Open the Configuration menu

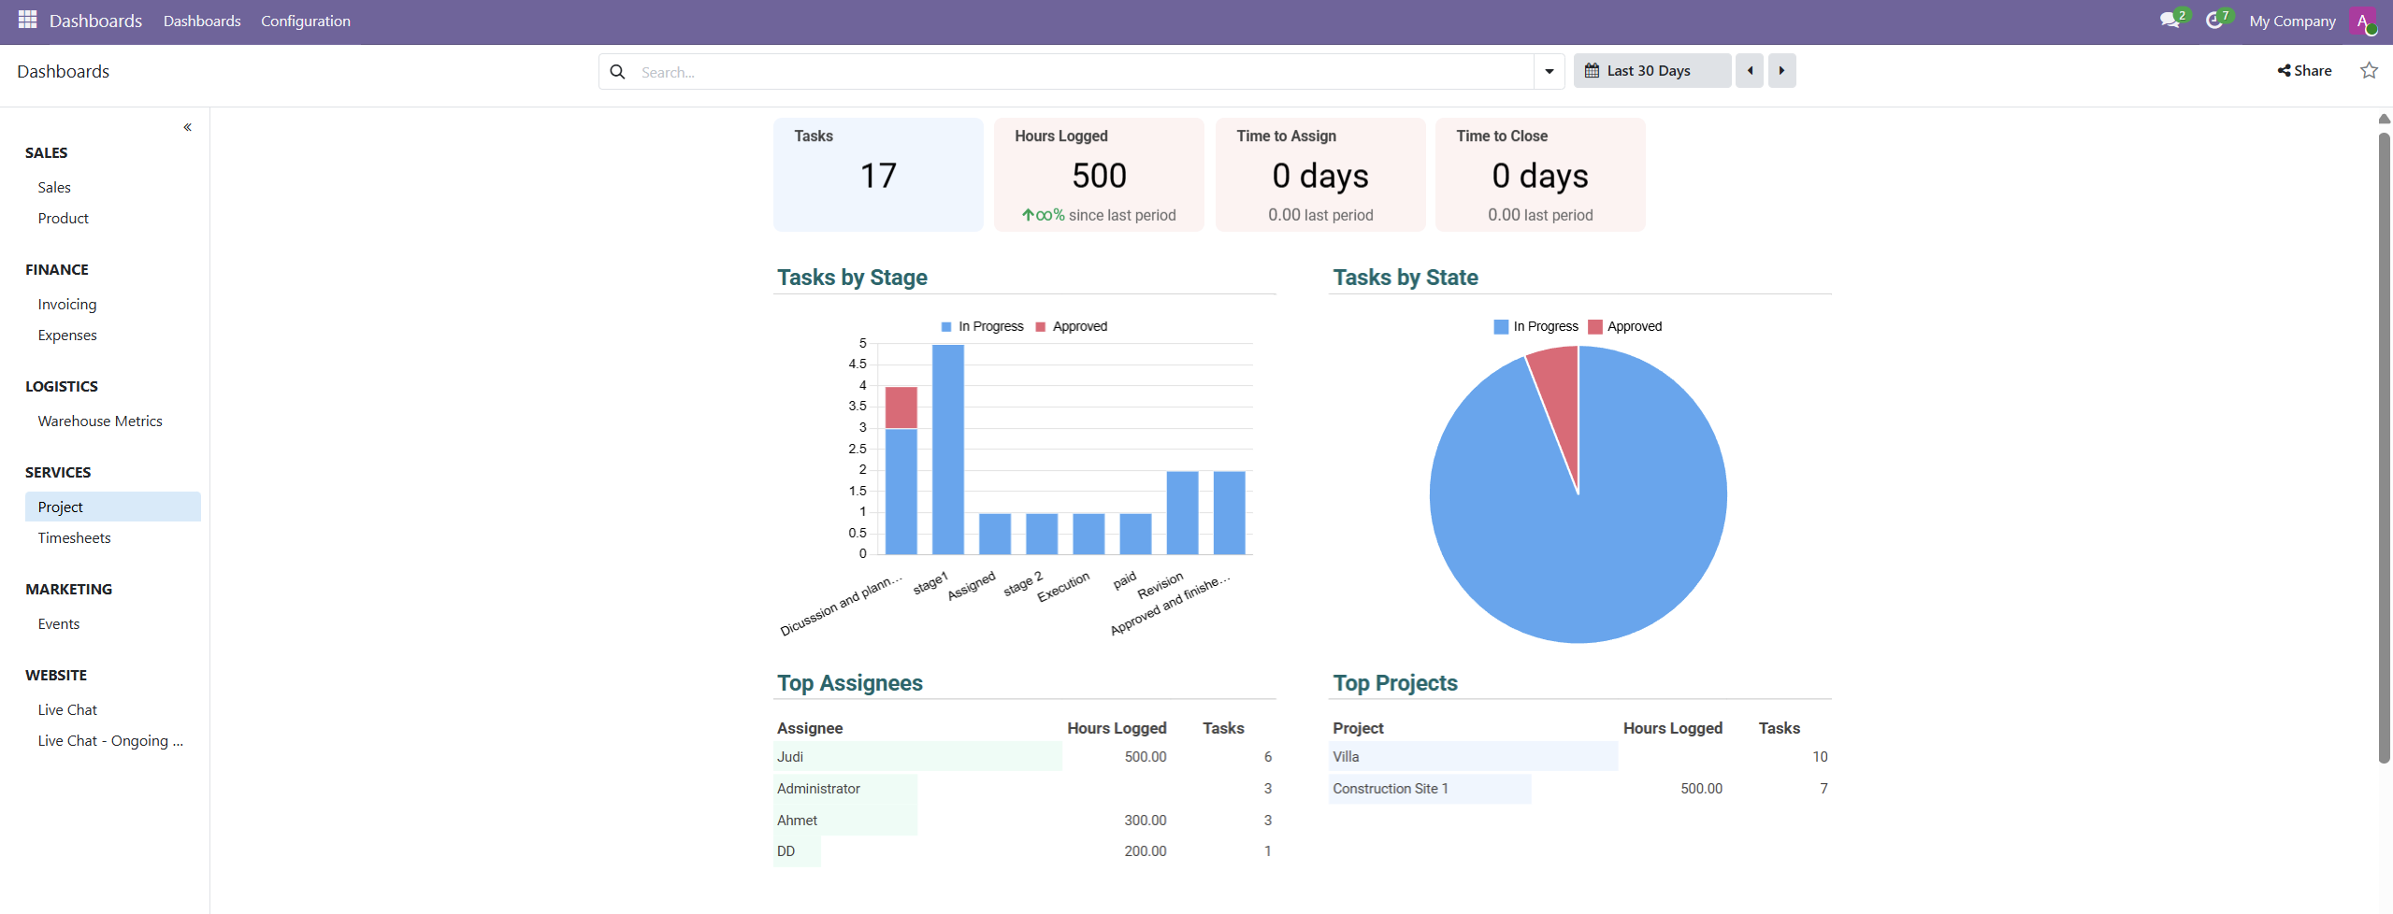[305, 21]
